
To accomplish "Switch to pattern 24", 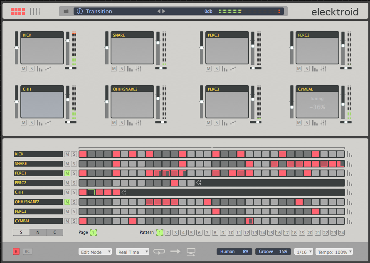I will tap(341, 233).
